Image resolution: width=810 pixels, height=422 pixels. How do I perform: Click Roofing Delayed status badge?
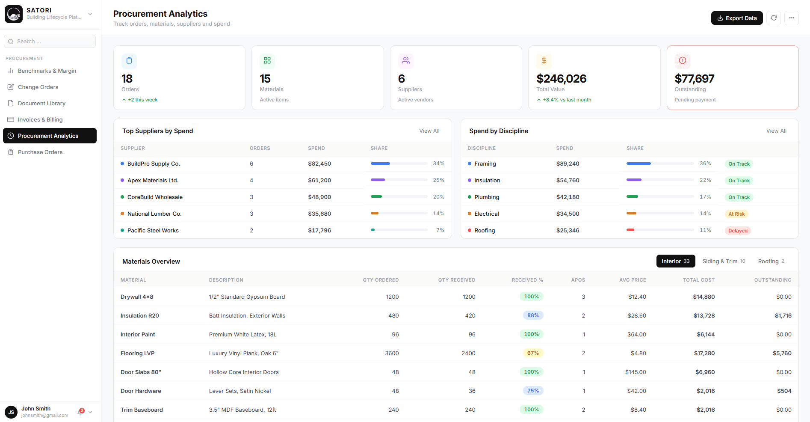point(738,231)
